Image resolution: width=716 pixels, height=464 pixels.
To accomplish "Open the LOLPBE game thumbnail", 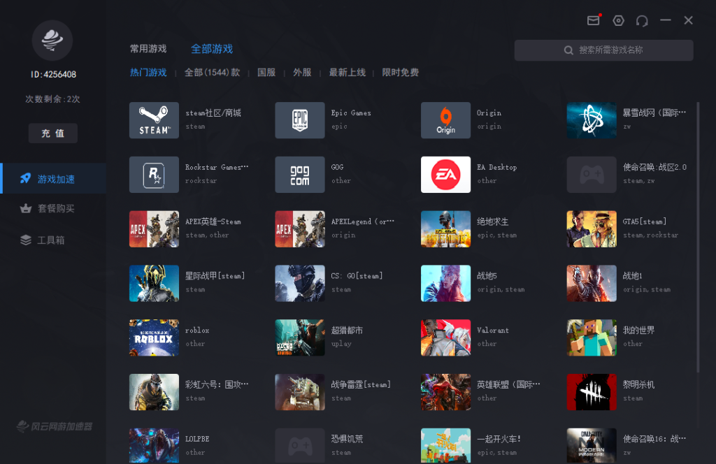I will (154, 445).
